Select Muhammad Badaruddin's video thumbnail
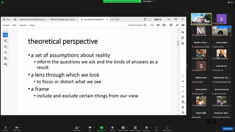Viewport: 235px width, 132px height. pos(201,19)
